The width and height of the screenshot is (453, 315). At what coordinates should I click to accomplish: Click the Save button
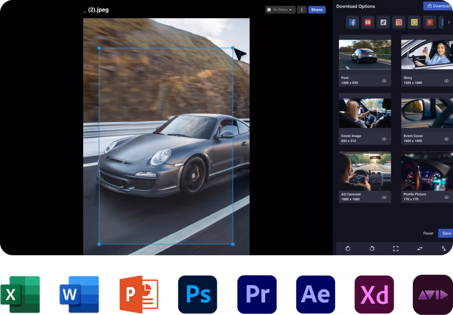tap(446, 233)
